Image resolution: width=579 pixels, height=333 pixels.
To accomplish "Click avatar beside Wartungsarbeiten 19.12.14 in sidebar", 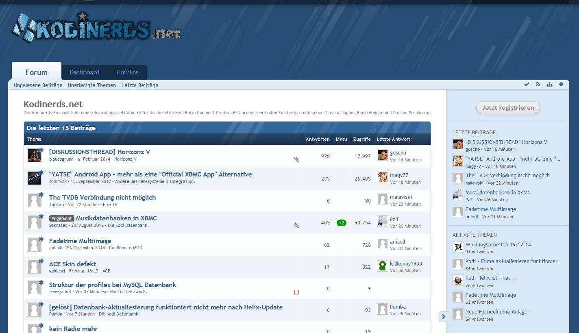I will tap(458, 247).
